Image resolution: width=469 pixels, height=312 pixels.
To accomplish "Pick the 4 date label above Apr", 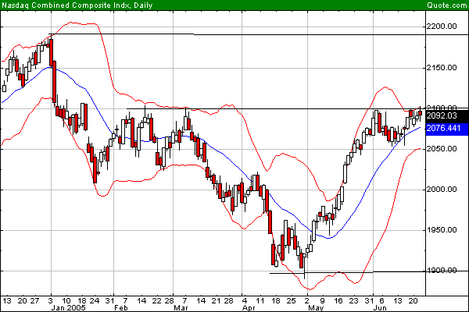I will pos(245,300).
